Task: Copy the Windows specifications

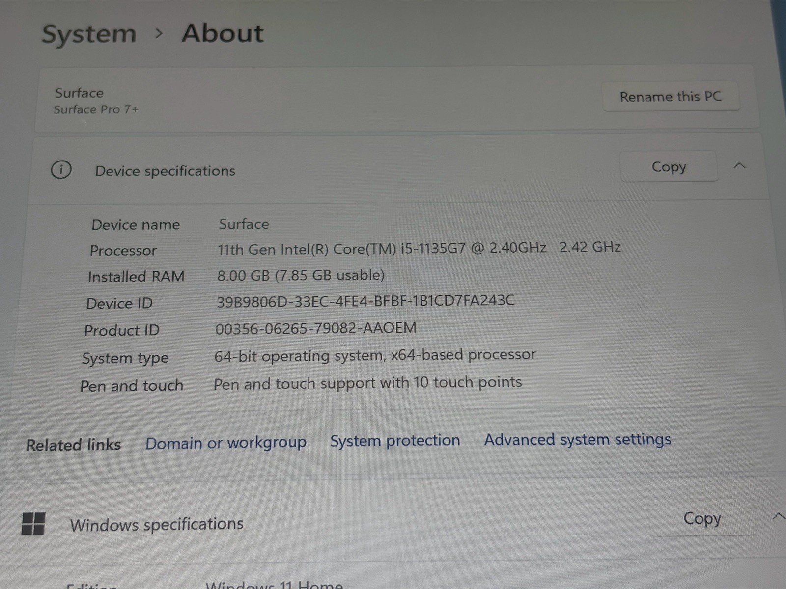Action: click(x=702, y=518)
